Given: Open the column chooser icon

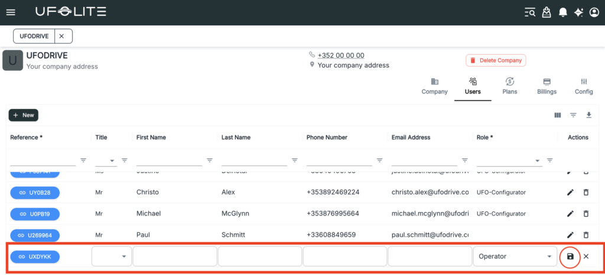Looking at the screenshot, I should coord(558,115).
